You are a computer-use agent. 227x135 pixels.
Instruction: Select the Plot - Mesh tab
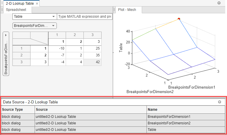(128, 9)
